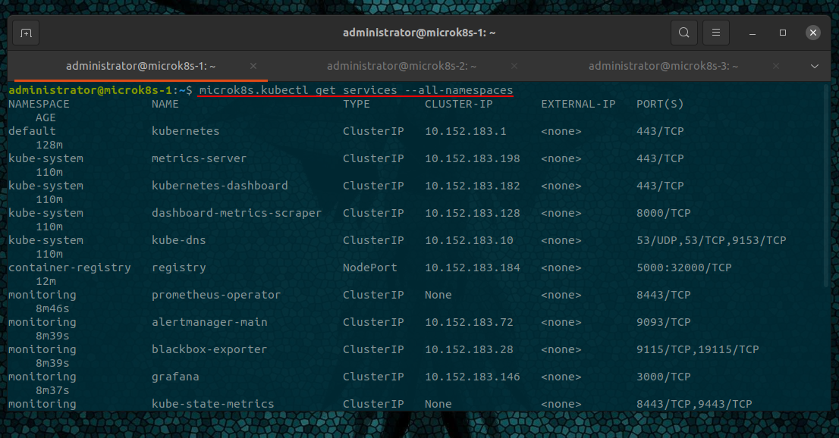Click the administrator@microk8s-1 shell prompt
839x438 pixels.
(100, 90)
